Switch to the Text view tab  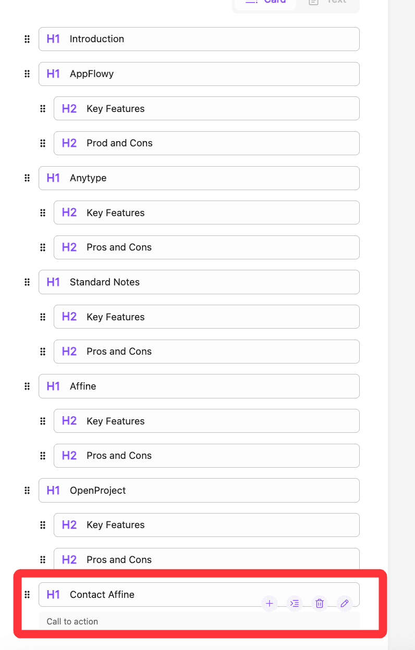pyautogui.click(x=328, y=2)
